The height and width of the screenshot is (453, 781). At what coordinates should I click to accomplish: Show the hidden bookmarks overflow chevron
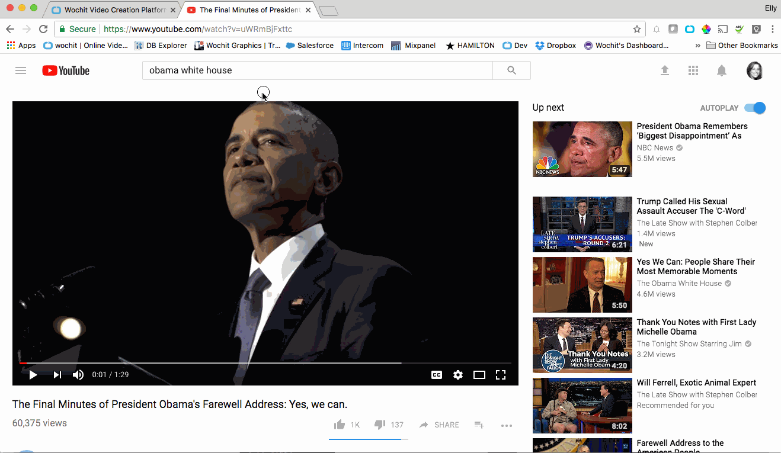tap(697, 46)
